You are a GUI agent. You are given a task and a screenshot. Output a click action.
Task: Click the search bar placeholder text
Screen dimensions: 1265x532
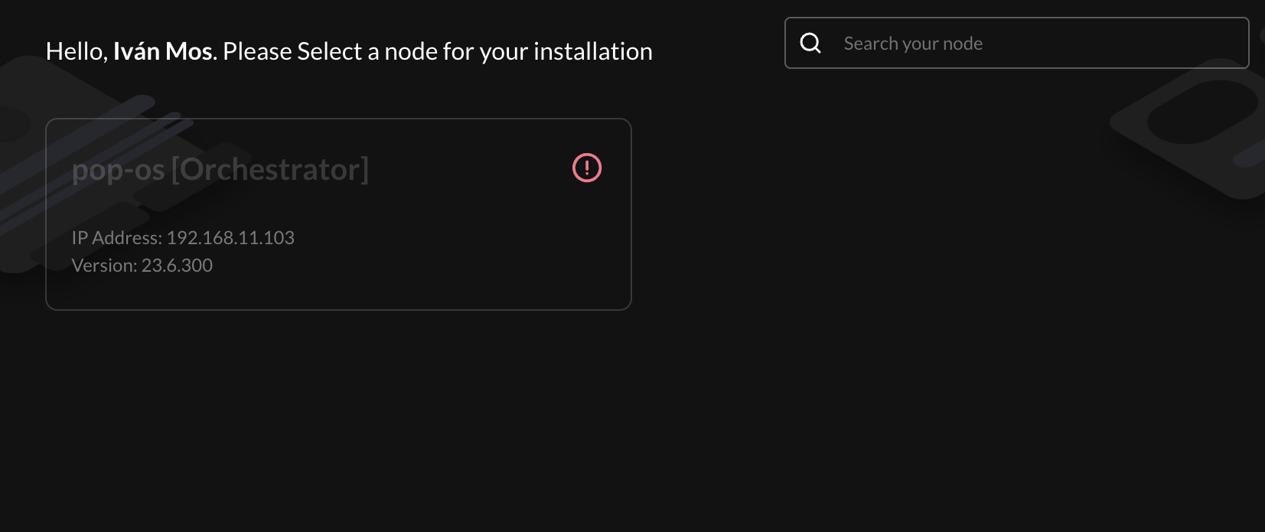(x=912, y=43)
